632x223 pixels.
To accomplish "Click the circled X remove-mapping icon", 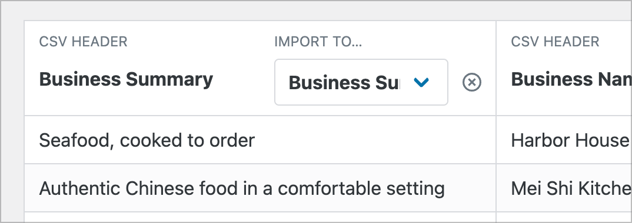I will pos(471,82).
